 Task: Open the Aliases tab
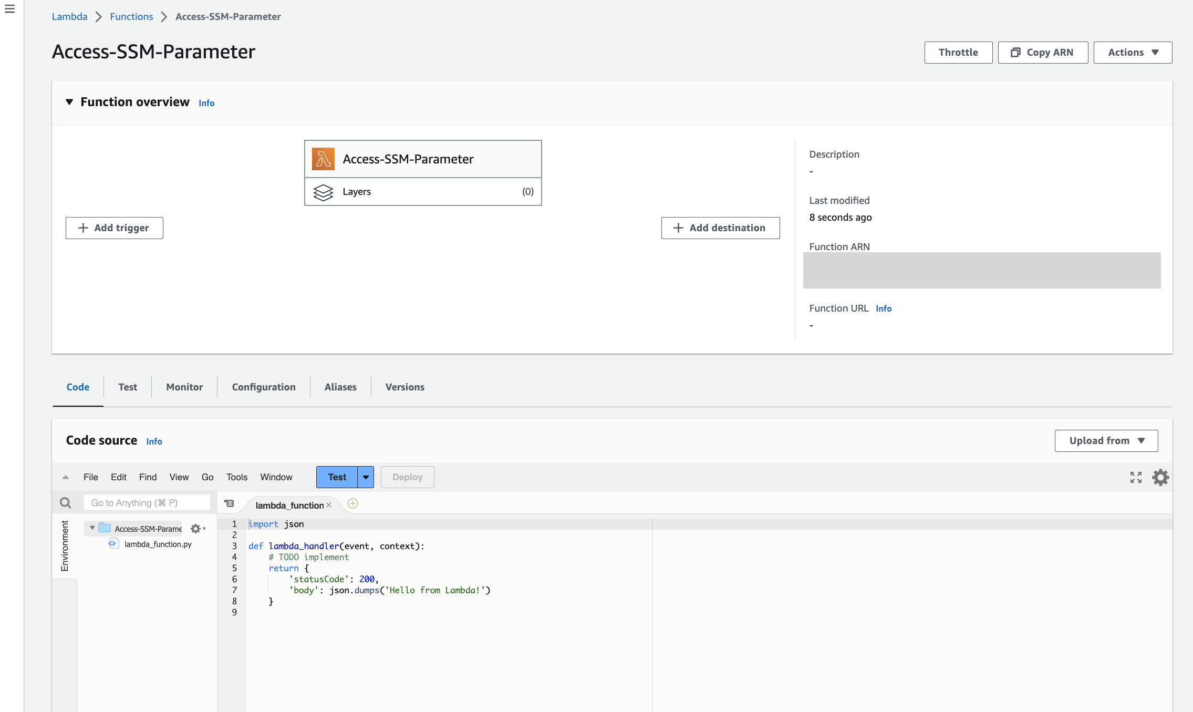340,387
